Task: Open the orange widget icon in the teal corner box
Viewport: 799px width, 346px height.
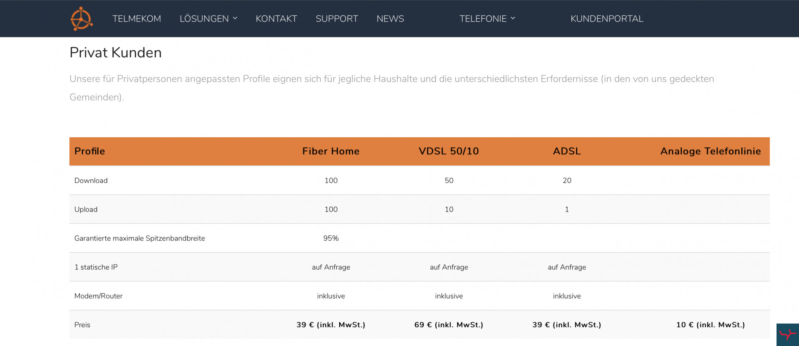Action: click(787, 334)
